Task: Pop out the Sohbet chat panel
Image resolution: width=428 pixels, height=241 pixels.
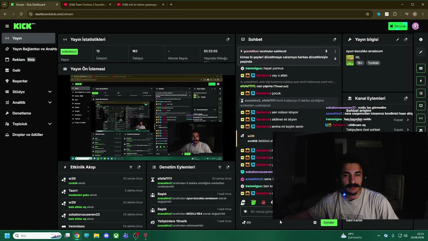Action: 334,39
